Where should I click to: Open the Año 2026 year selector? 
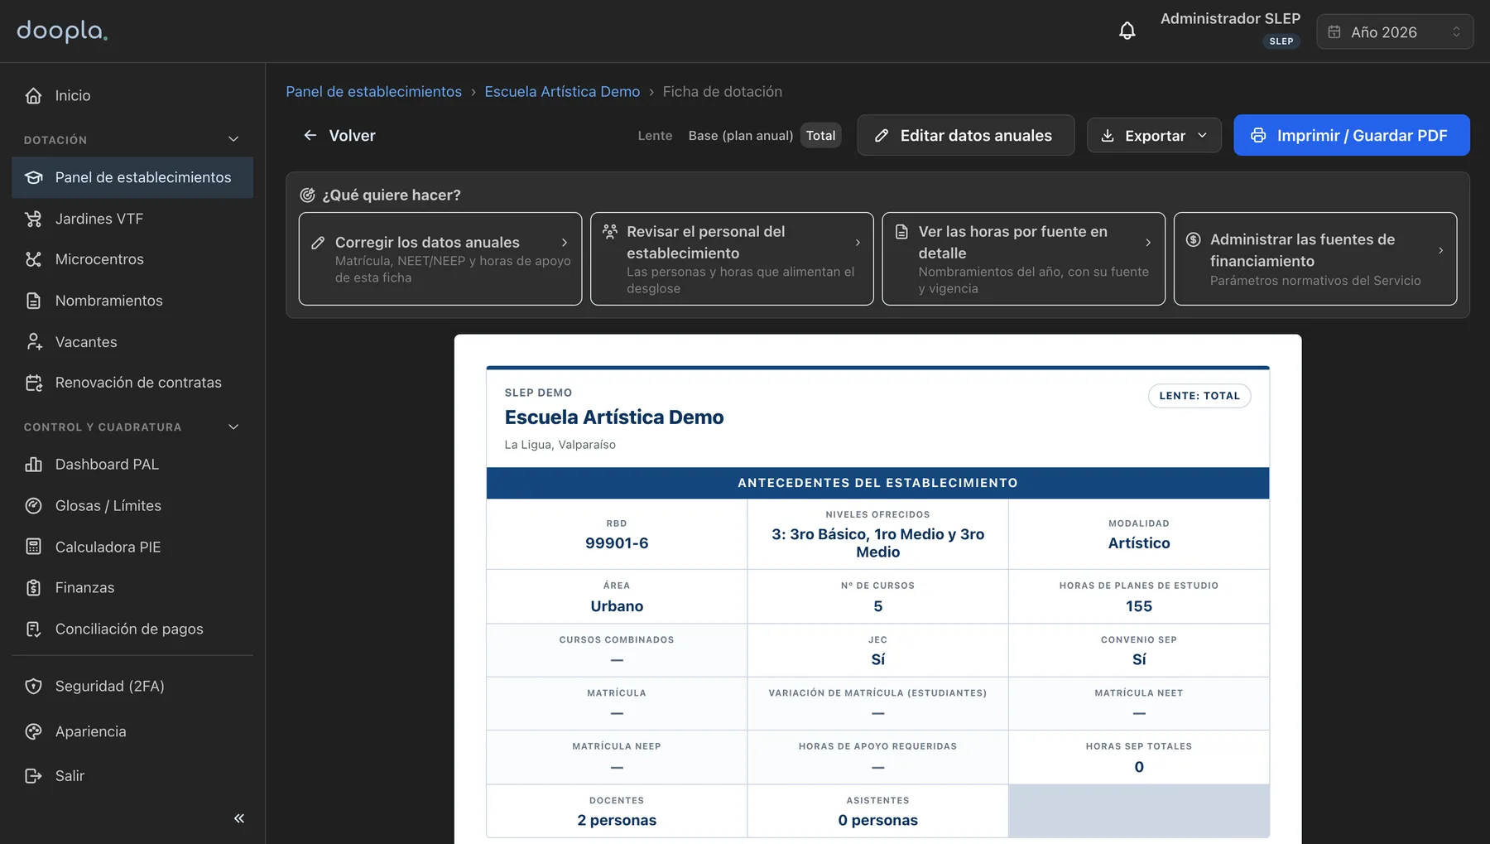pos(1395,31)
